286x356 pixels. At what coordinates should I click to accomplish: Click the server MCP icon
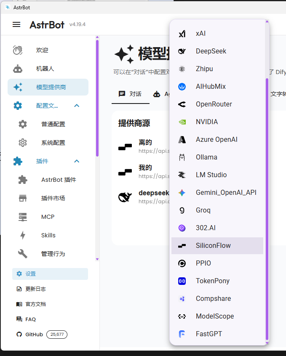(x=22, y=217)
